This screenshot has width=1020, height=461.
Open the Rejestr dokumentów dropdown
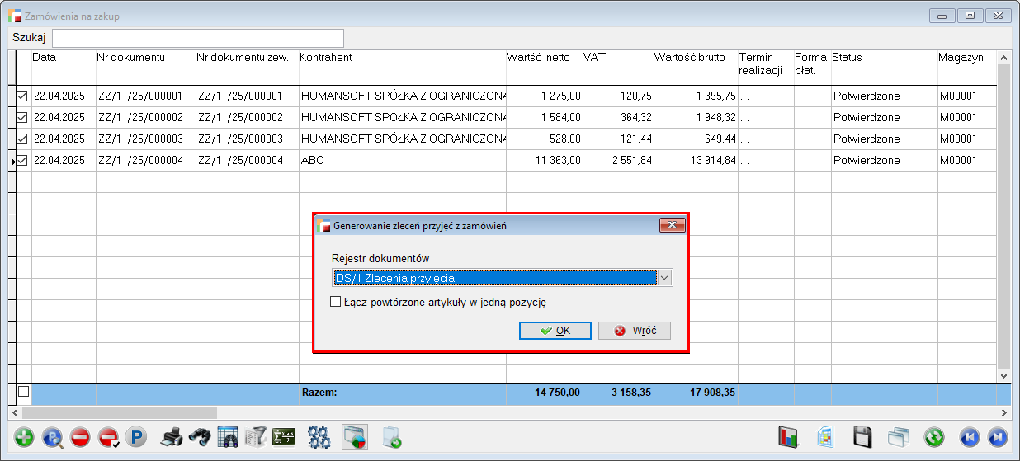(664, 278)
